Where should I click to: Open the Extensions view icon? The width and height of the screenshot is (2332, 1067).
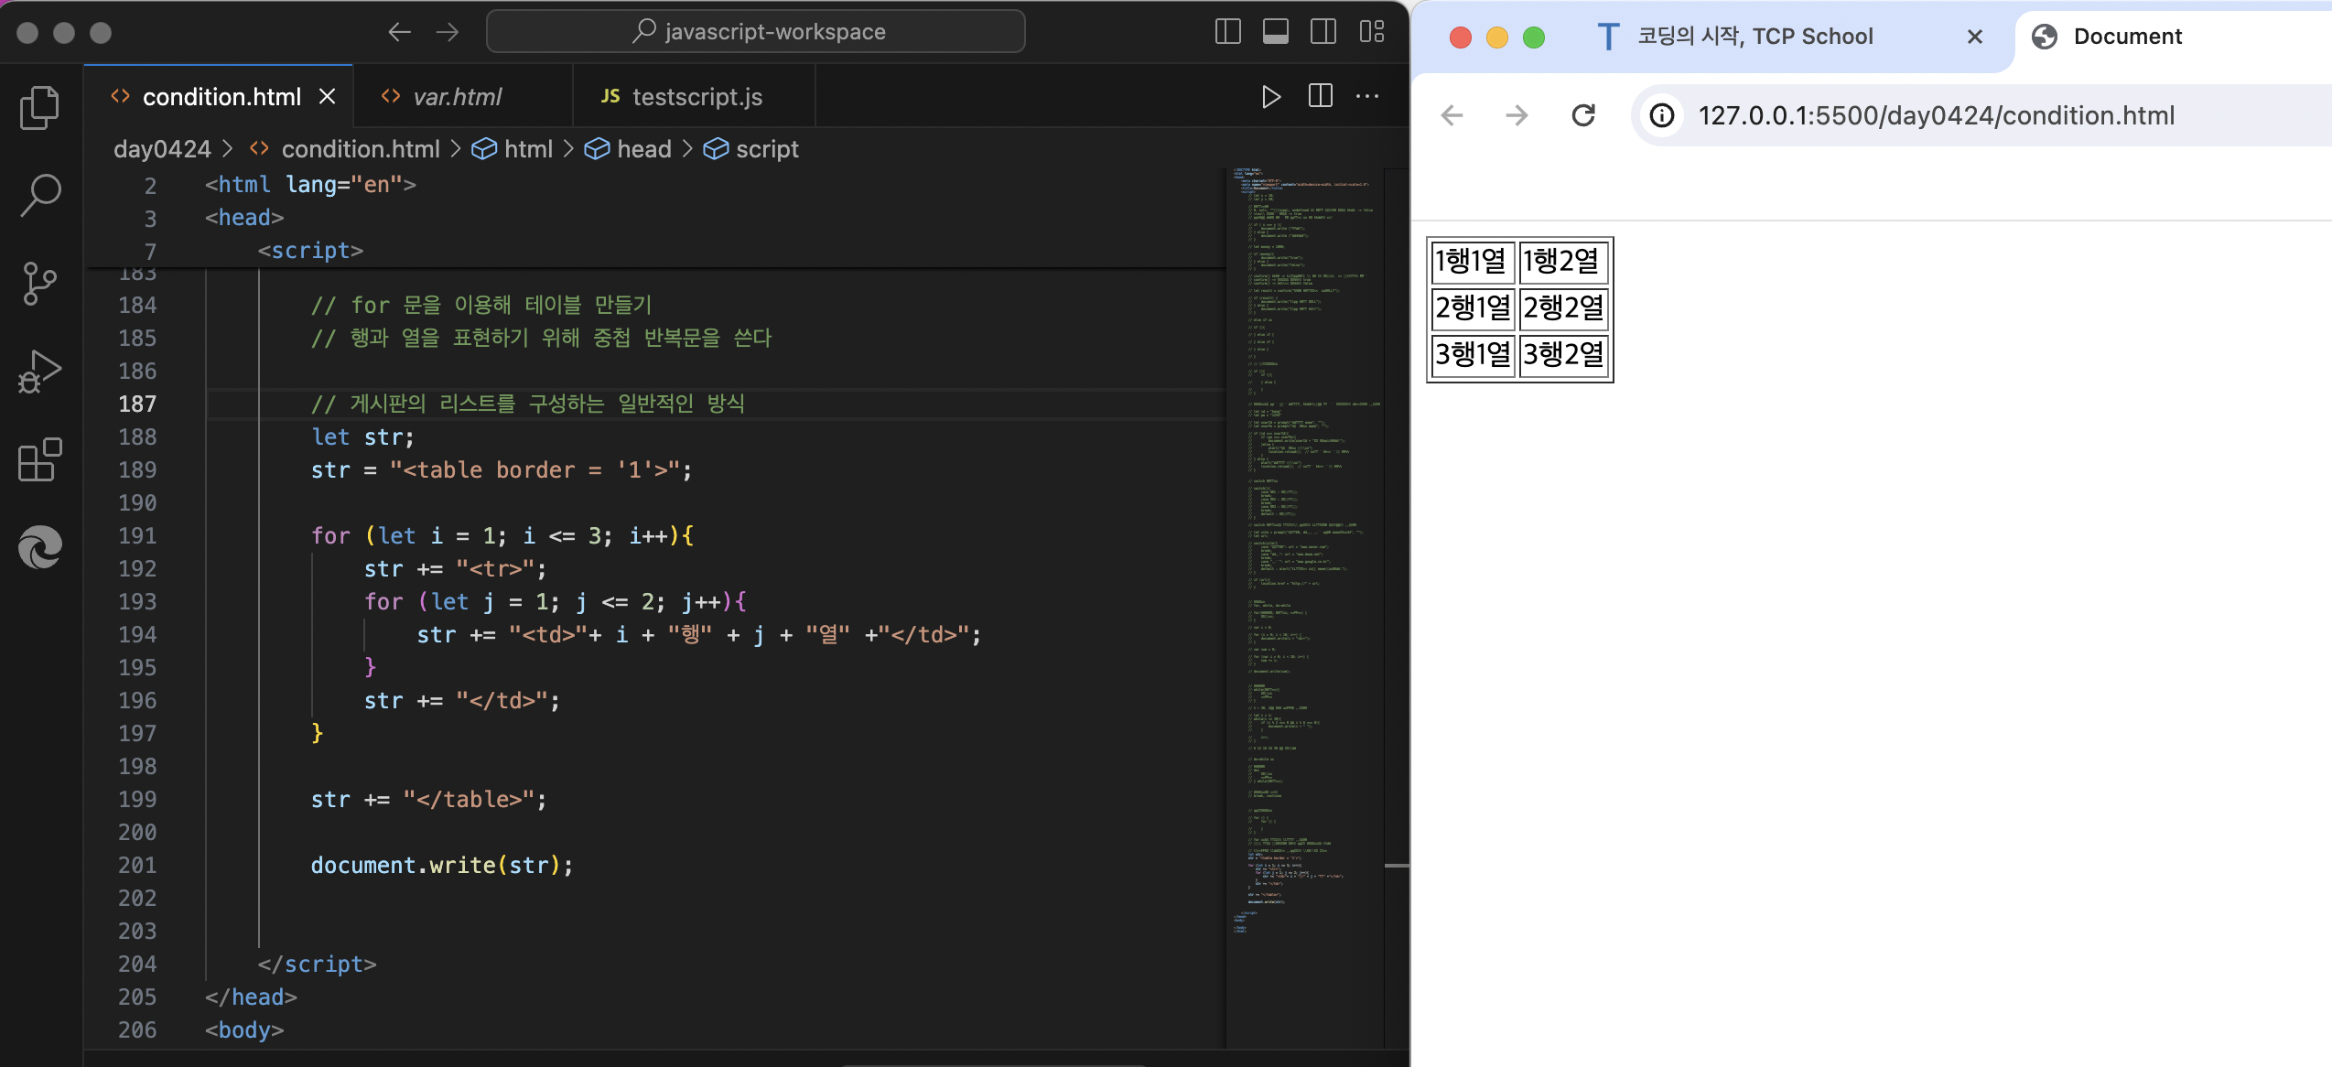point(39,459)
